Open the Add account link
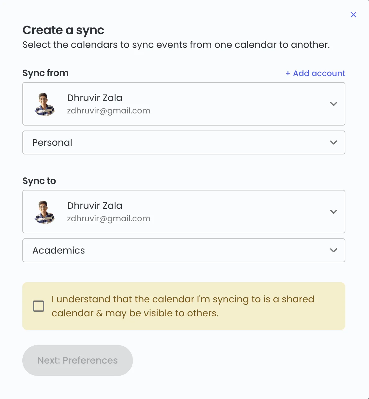This screenshot has width=369, height=399. click(x=315, y=73)
